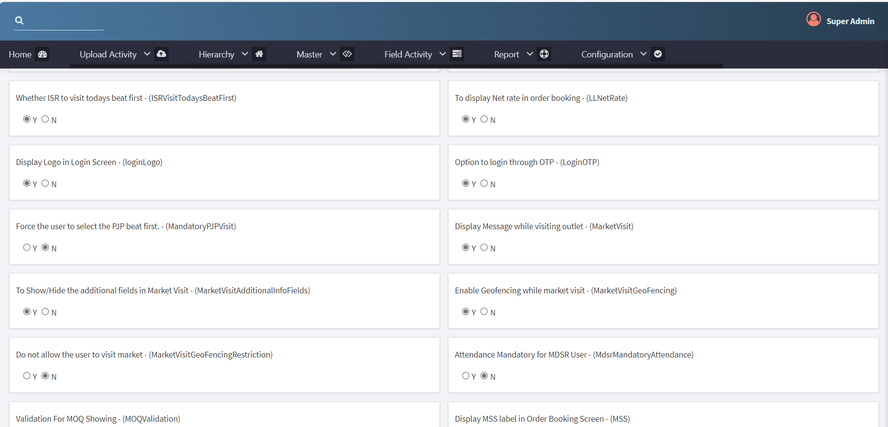Select Y for MarketVisitGeoFencing
The height and width of the screenshot is (427, 888).
(466, 312)
